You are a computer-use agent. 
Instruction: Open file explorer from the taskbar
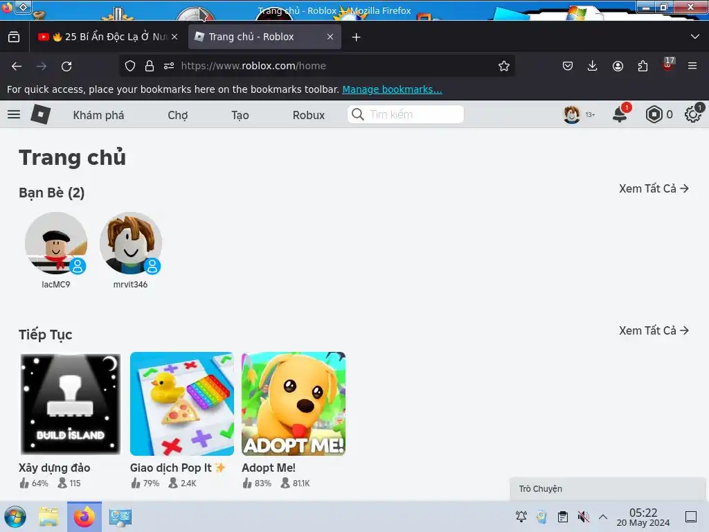[x=48, y=517]
